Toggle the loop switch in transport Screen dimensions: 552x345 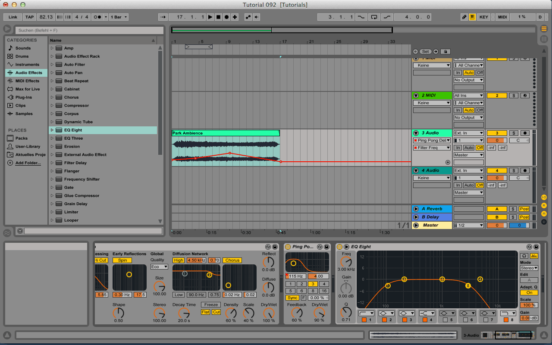(x=374, y=17)
